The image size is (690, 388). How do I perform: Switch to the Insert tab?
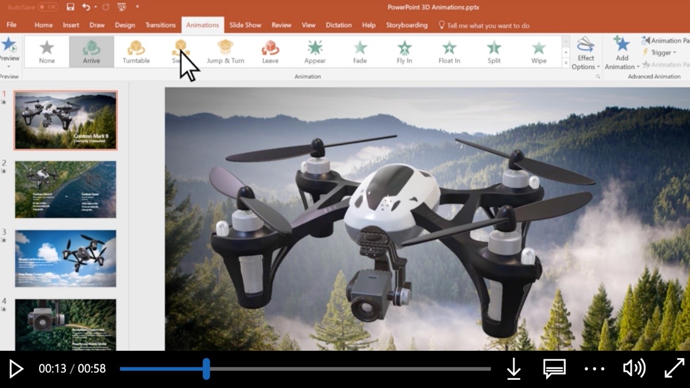pyautogui.click(x=71, y=25)
